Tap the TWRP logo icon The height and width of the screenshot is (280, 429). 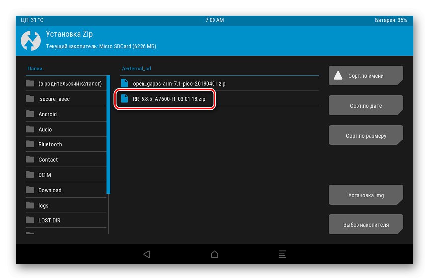(31, 41)
